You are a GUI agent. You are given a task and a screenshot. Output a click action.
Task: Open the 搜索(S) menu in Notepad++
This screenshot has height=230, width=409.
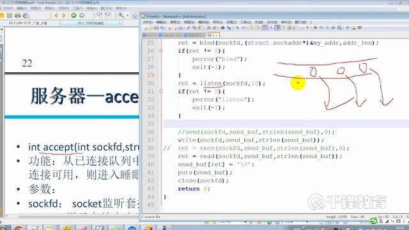[x=175, y=22]
